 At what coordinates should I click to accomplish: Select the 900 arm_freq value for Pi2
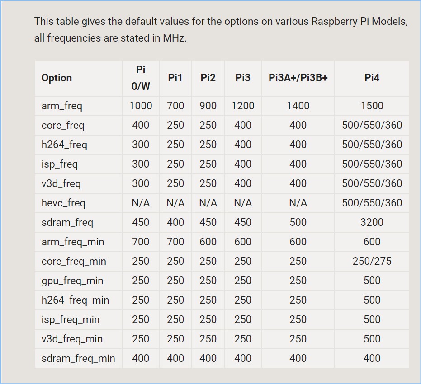208,106
